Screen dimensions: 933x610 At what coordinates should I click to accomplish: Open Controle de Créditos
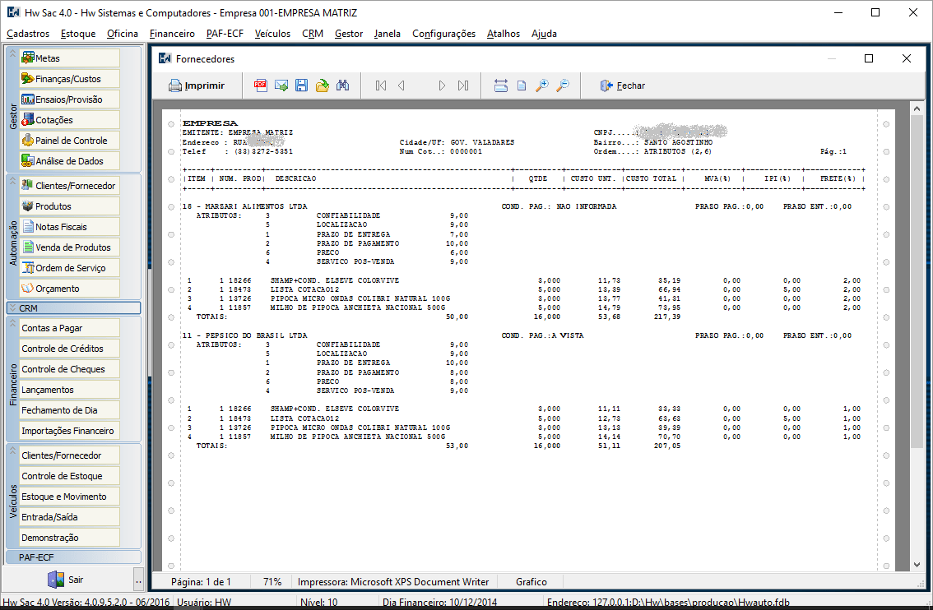coord(70,349)
